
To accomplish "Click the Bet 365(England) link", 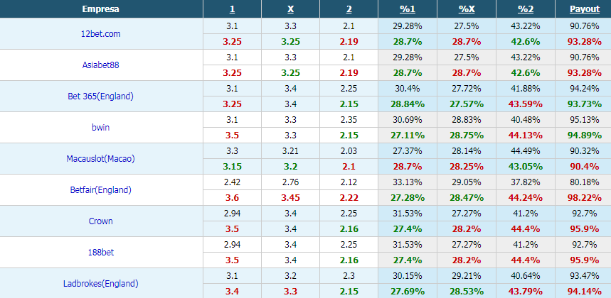I will pyautogui.click(x=100, y=96).
